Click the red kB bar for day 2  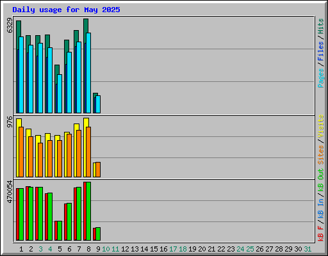[x=27, y=213]
